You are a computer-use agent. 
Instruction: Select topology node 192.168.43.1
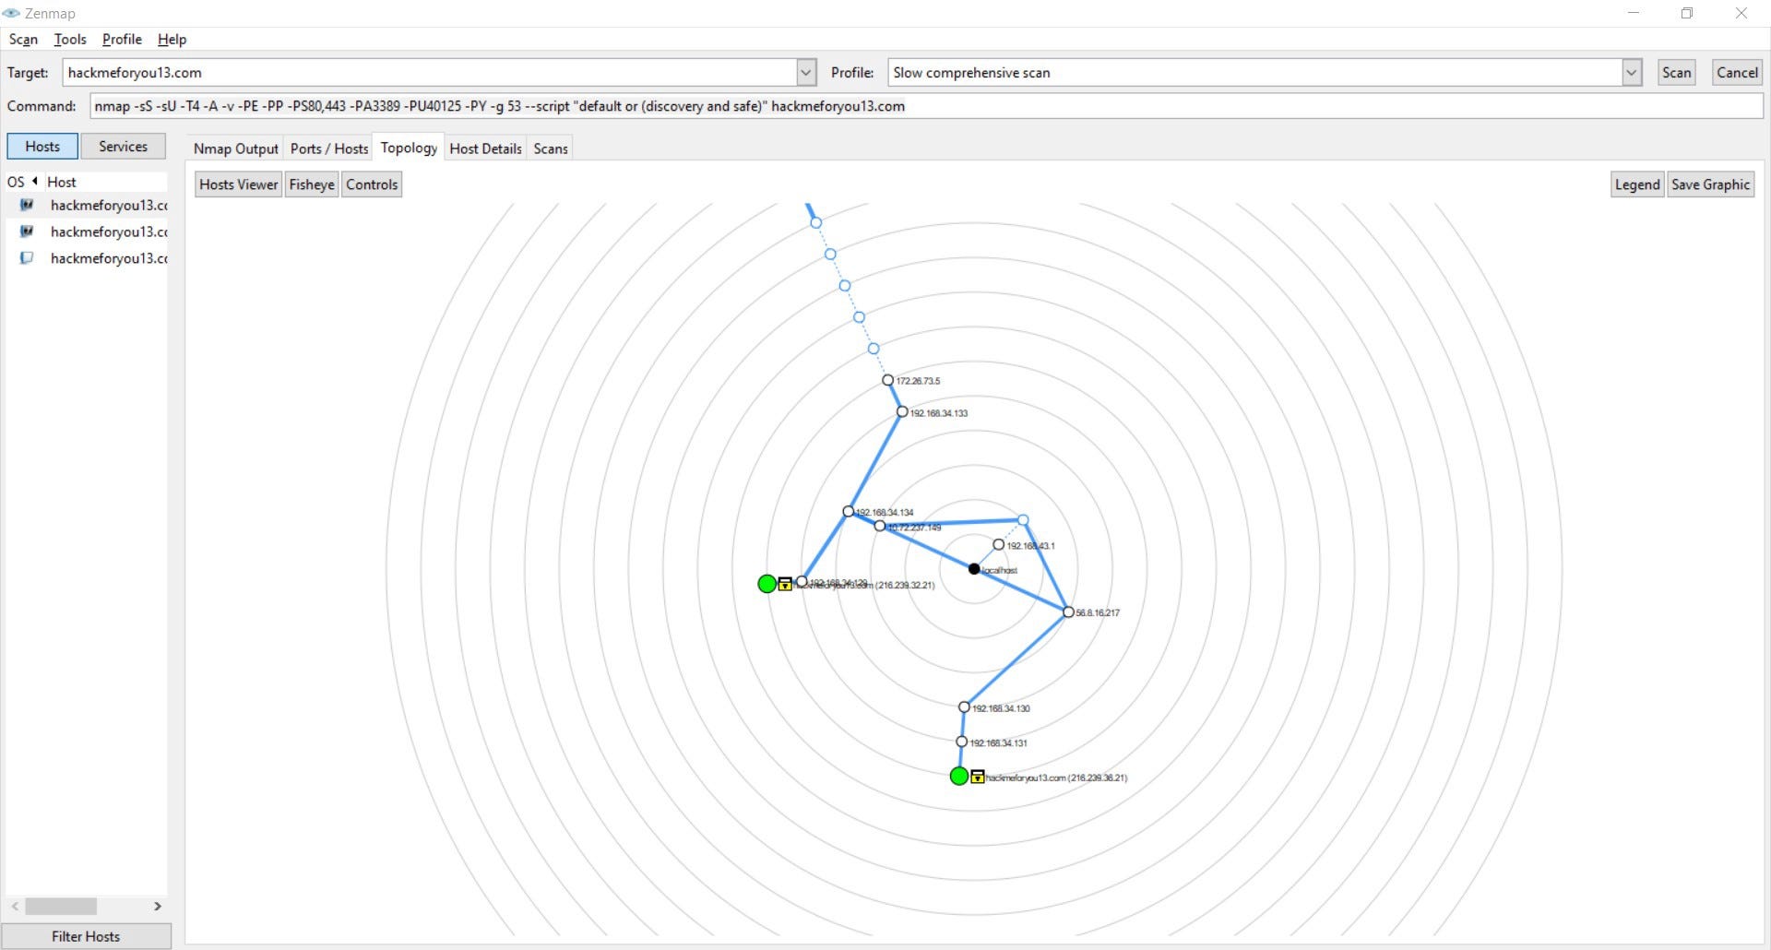click(998, 545)
